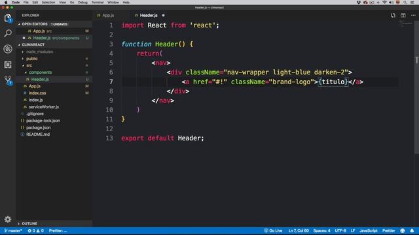Click the right-hand Prettier status bar item
The image size is (419, 235).
pos(388,230)
